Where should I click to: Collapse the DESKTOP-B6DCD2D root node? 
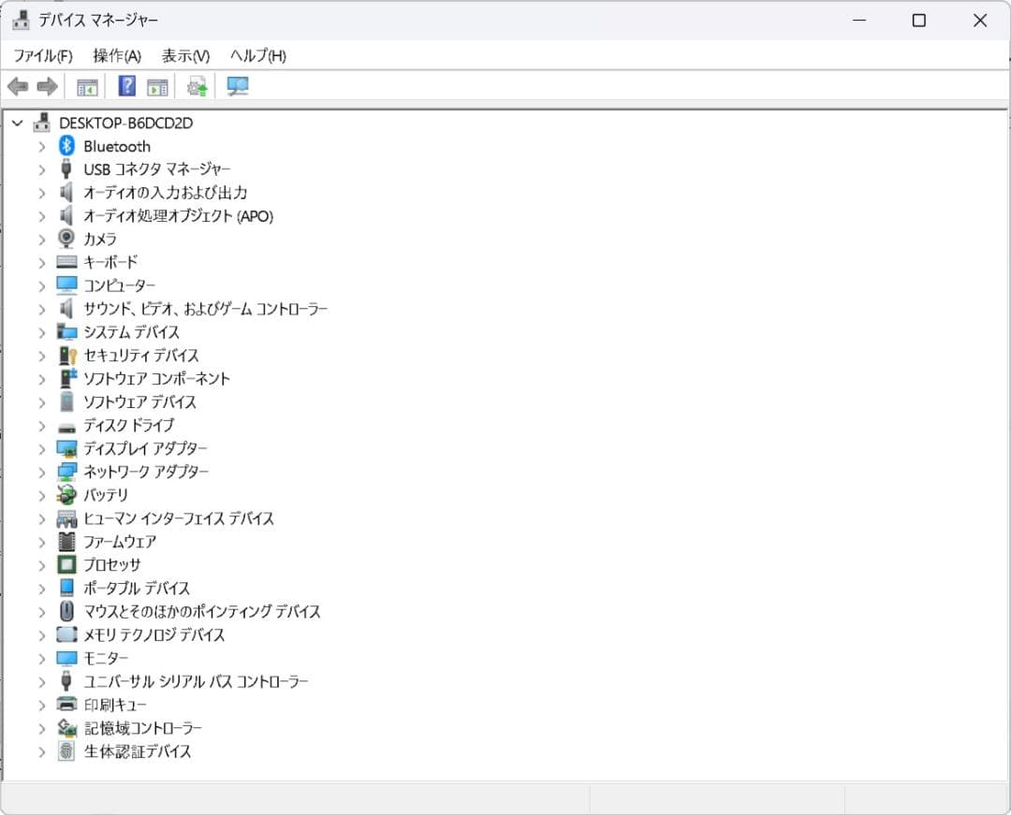tap(16, 123)
